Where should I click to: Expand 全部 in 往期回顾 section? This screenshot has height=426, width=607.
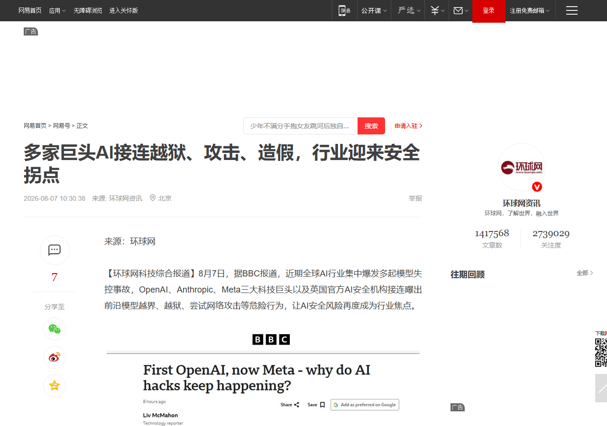(x=585, y=273)
